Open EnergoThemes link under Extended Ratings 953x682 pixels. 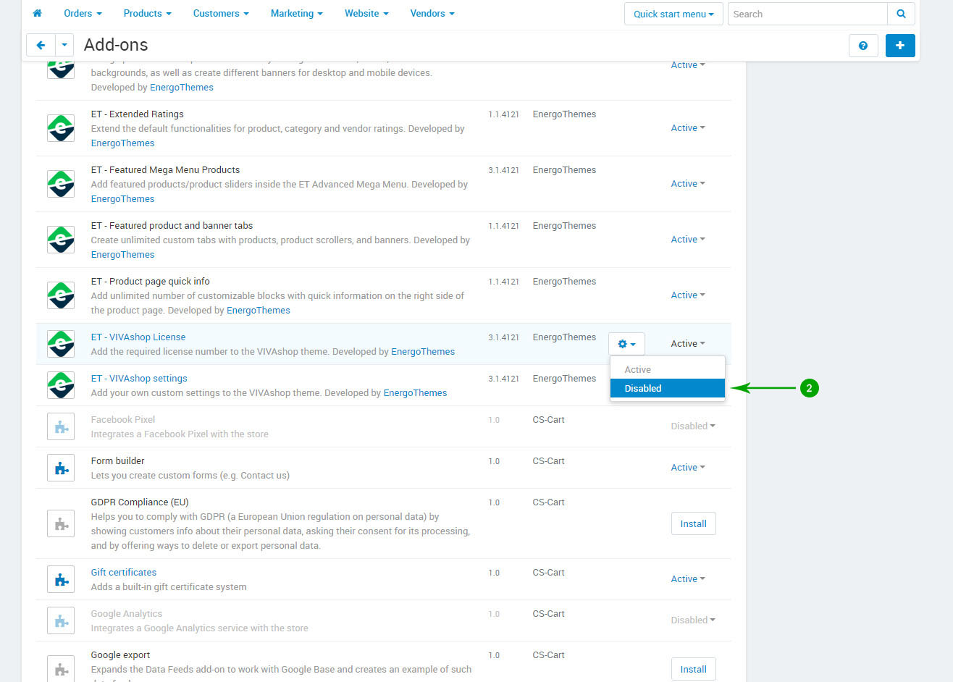(122, 143)
